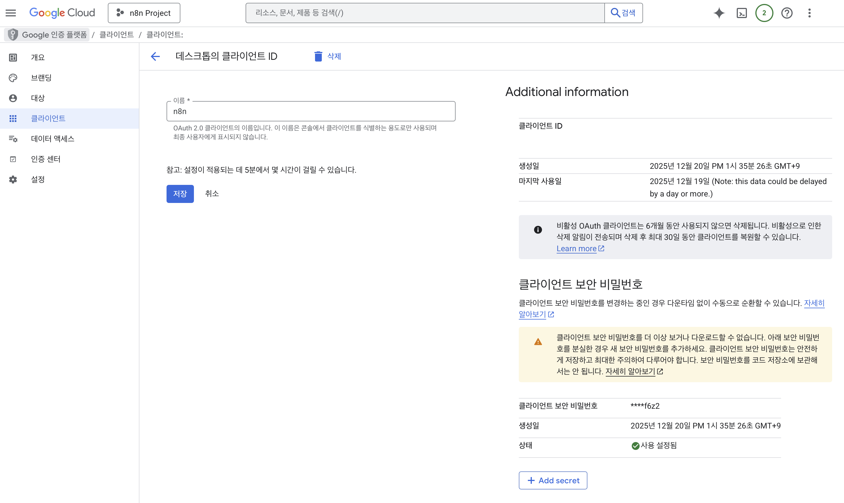Click the 클라이언트 breadcrumb link

coord(116,34)
